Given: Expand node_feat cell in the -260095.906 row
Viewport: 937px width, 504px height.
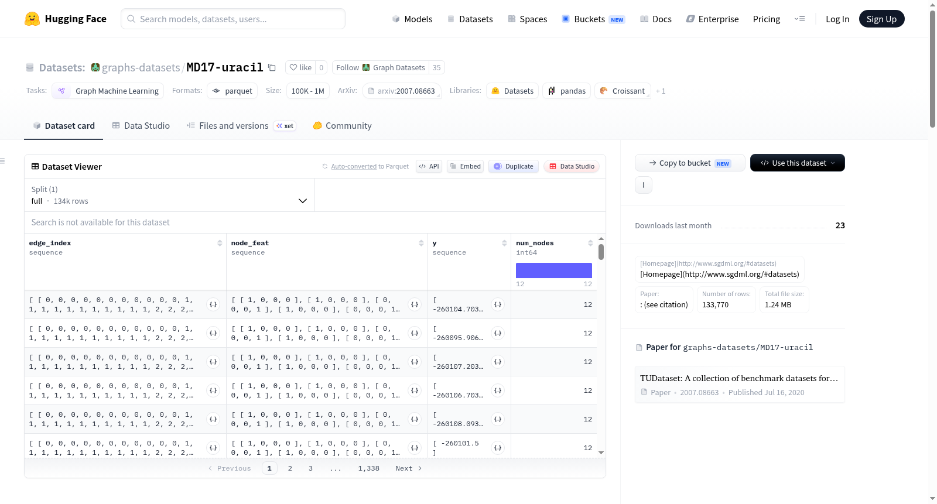Looking at the screenshot, I should point(415,333).
